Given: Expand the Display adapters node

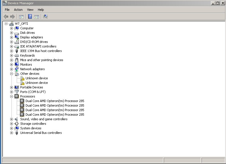Looking at the screenshot, I should coord(12,37).
